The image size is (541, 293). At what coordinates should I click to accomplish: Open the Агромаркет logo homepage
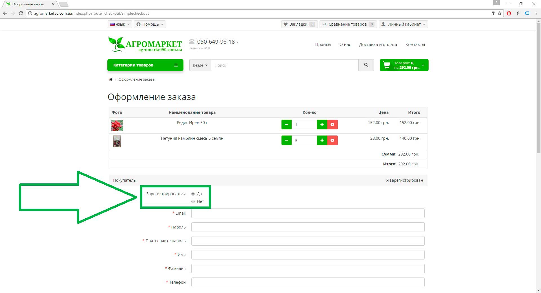145,45
